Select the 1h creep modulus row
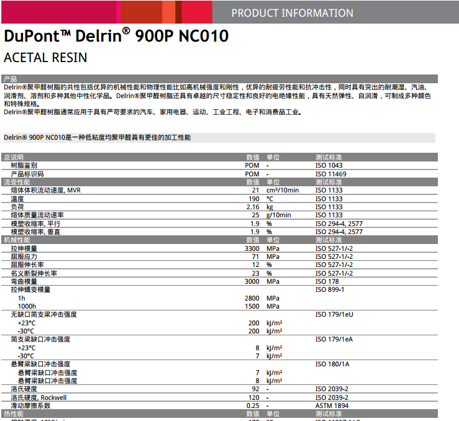 [219, 299]
